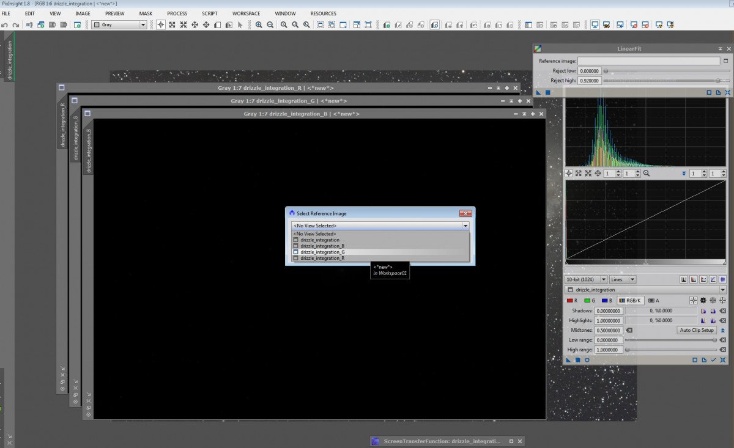
Task: Select the G green channel
Action: click(x=590, y=300)
